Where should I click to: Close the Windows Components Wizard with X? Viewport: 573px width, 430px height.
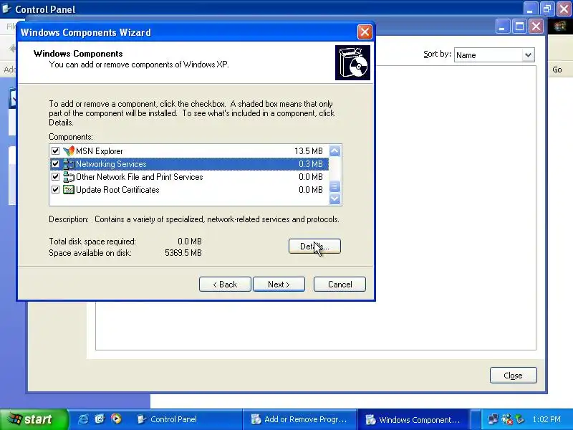point(365,32)
